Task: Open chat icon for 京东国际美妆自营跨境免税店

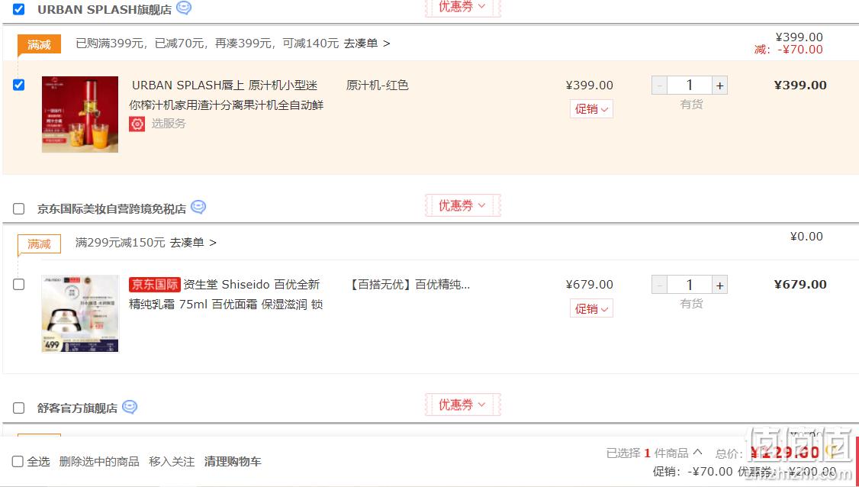Action: tap(198, 208)
